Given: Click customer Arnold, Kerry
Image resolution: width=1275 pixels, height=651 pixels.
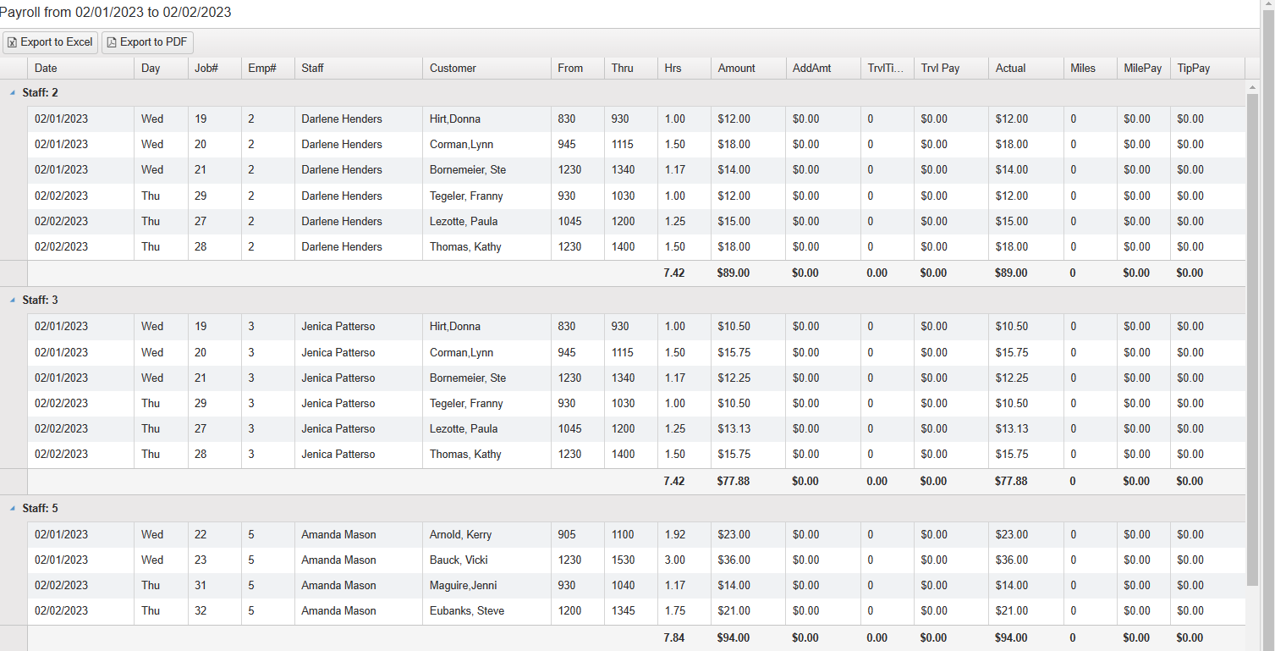Looking at the screenshot, I should [x=460, y=535].
